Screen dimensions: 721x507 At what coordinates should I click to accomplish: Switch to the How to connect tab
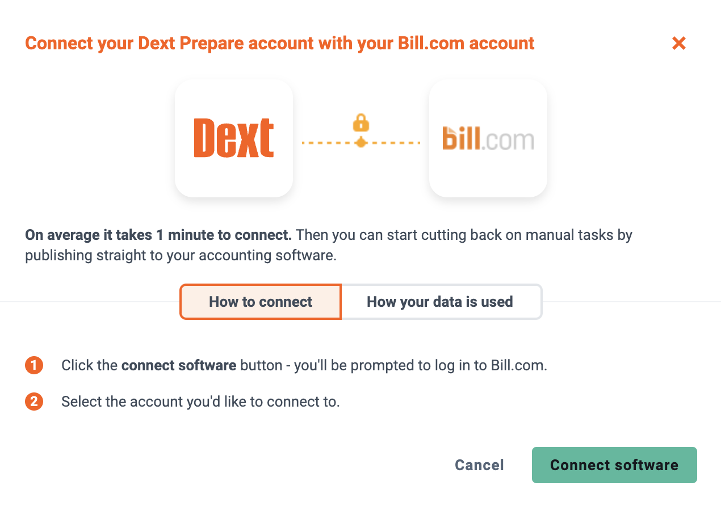tap(261, 302)
